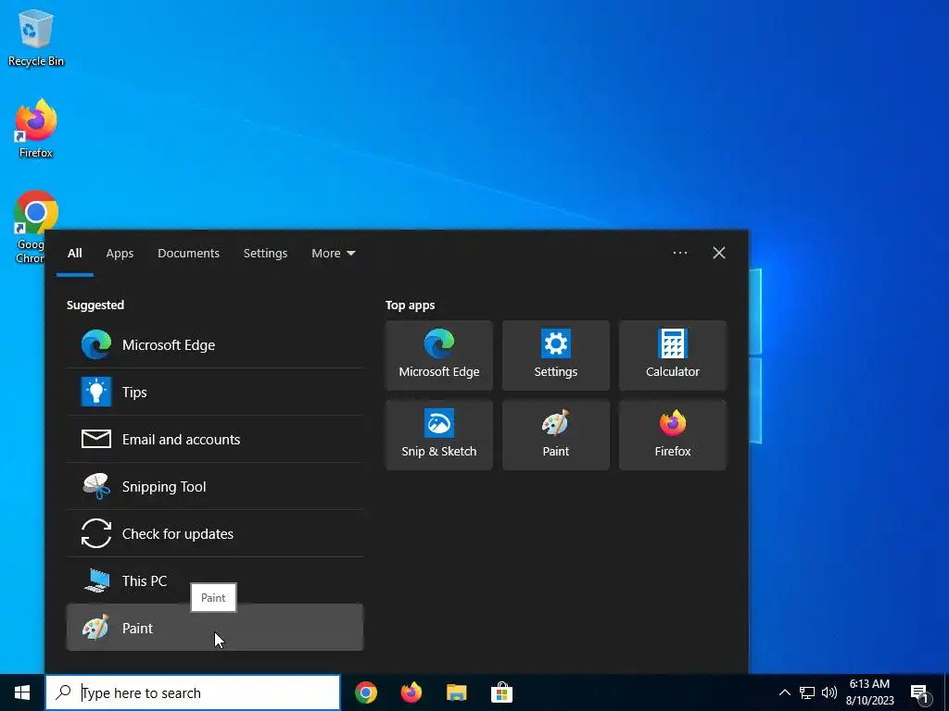
Task: Click the Type here to search box
Action: [193, 692]
